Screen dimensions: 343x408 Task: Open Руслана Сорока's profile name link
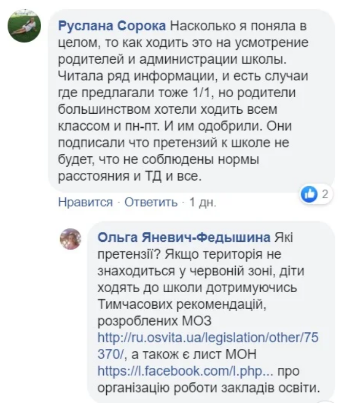(x=112, y=26)
